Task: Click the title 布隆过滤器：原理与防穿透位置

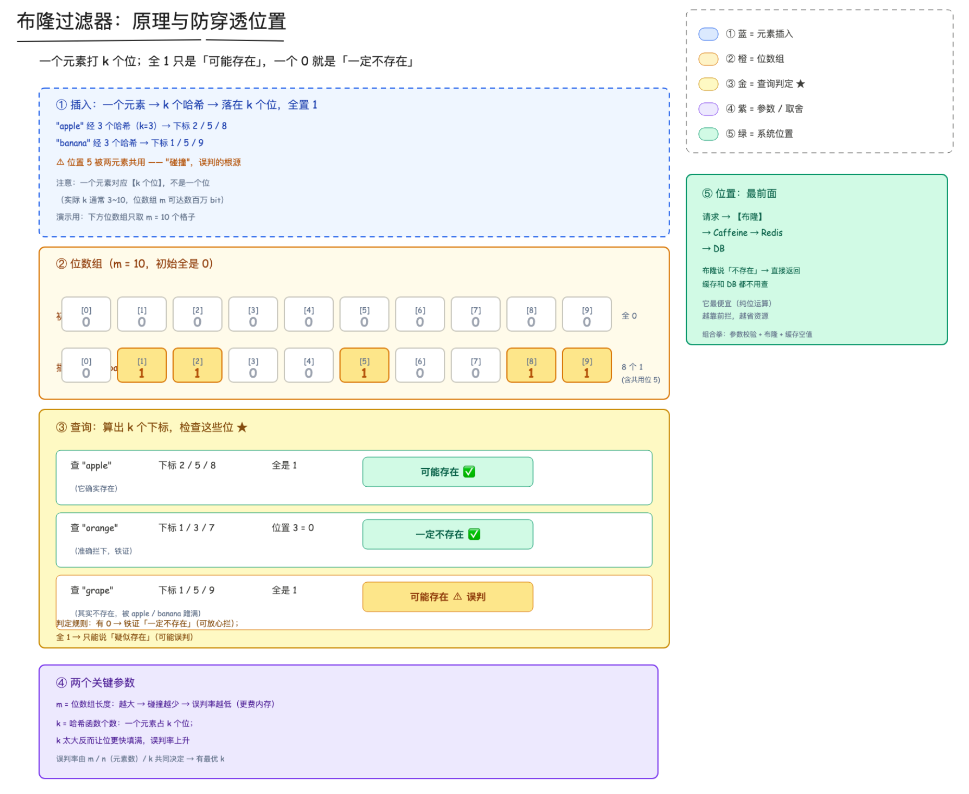Action: point(151,21)
